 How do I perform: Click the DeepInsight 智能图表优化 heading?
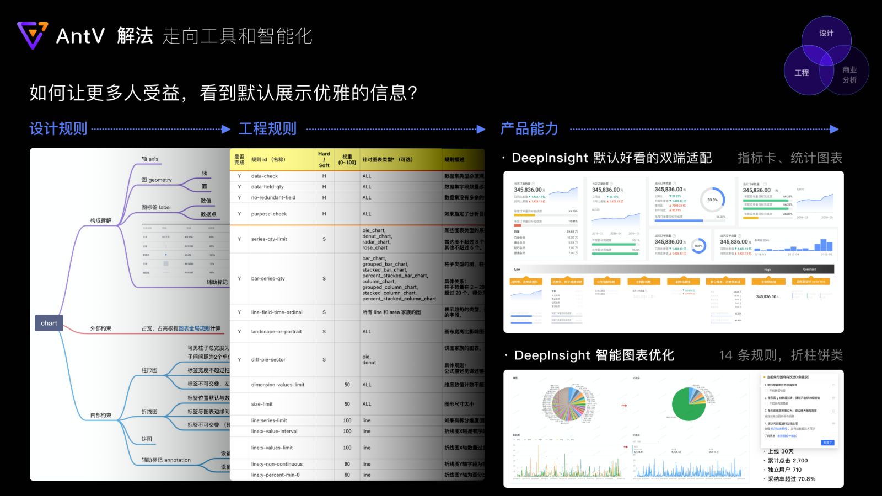tap(594, 355)
